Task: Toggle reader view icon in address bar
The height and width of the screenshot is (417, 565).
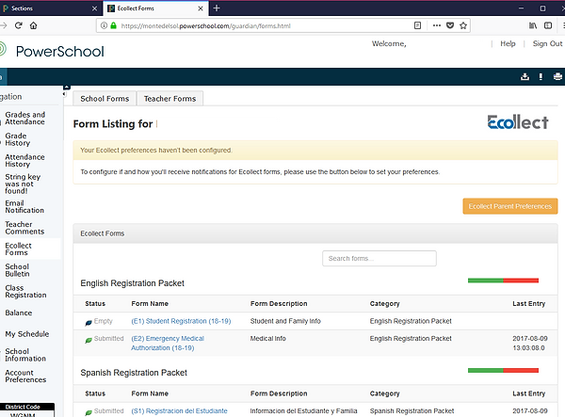Action: (417, 25)
